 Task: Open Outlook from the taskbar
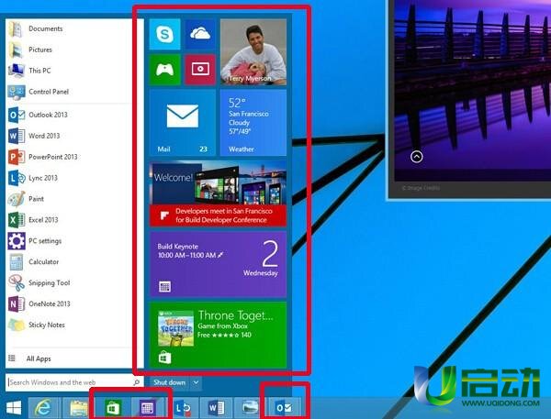click(284, 408)
